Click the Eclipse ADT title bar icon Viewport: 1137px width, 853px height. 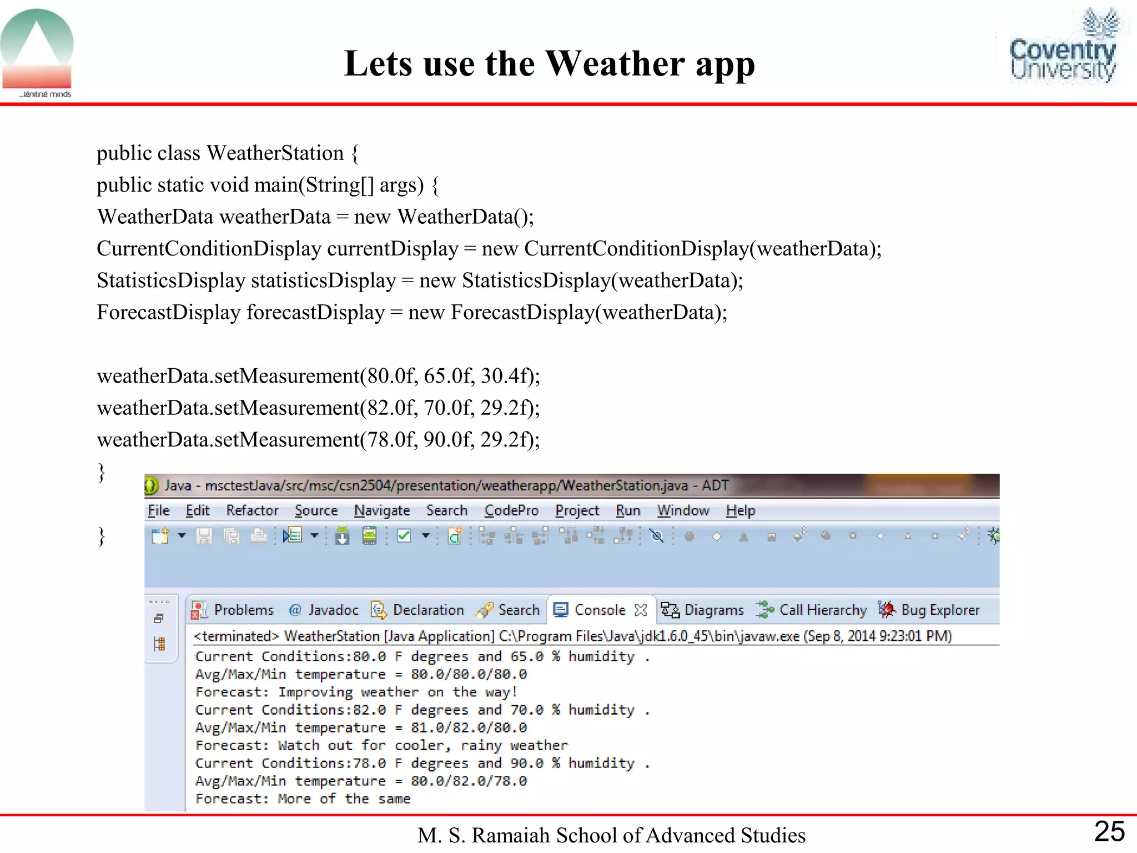152,486
